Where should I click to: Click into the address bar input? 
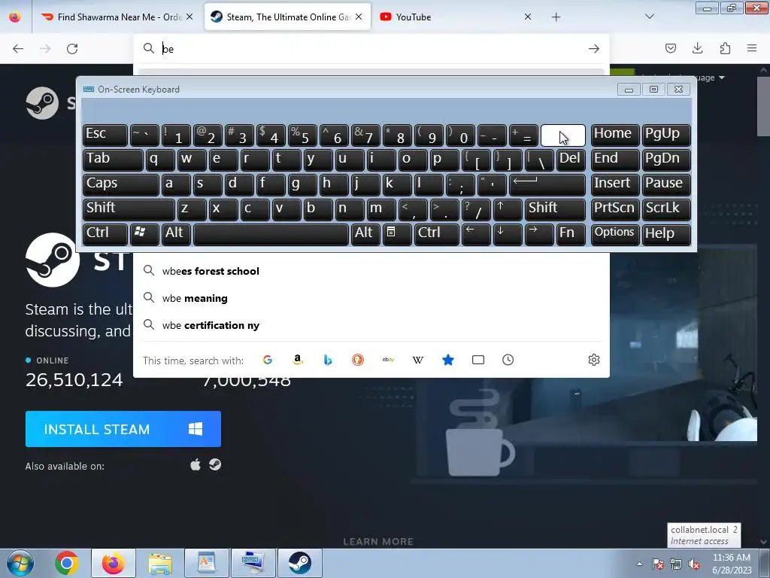(x=371, y=49)
